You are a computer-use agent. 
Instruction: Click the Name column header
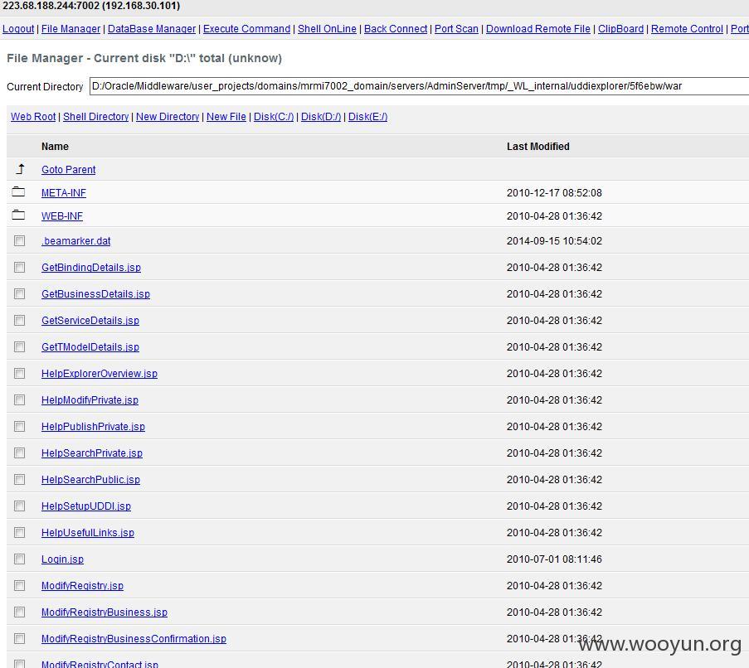point(55,147)
